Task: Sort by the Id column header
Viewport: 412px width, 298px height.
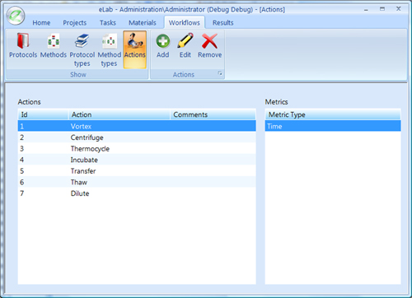Action: tap(43, 114)
